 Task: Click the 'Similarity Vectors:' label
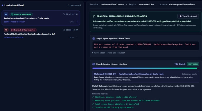click(x=100, y=94)
